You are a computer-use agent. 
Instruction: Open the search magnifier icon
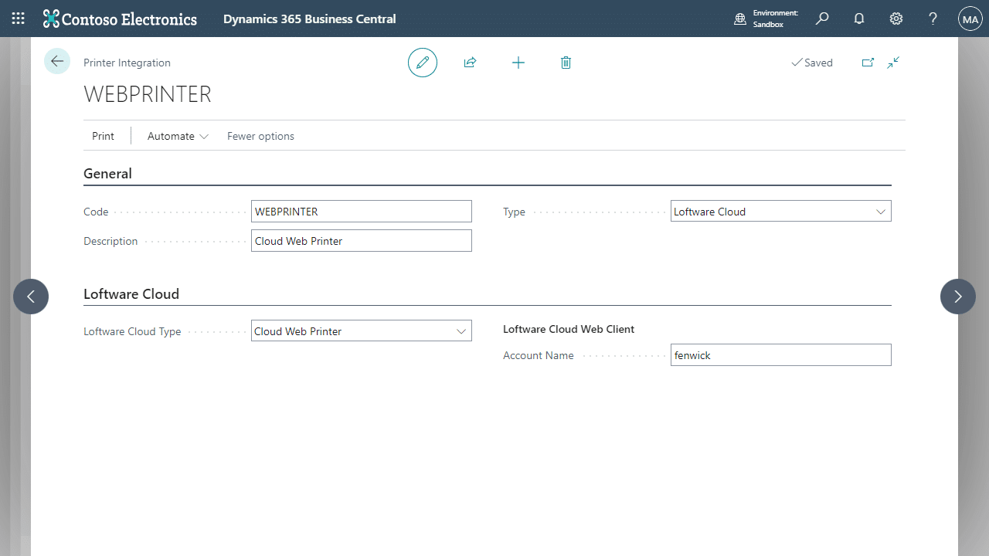[822, 19]
